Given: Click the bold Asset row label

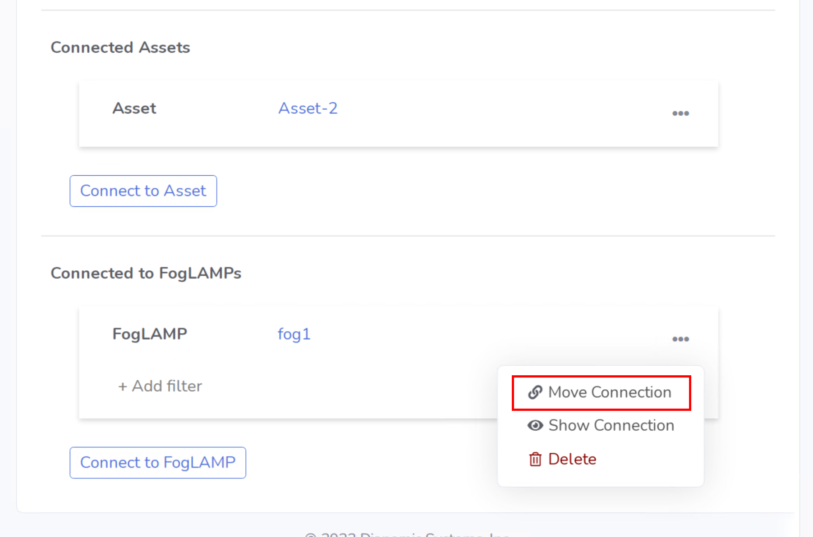Looking at the screenshot, I should click(x=134, y=108).
